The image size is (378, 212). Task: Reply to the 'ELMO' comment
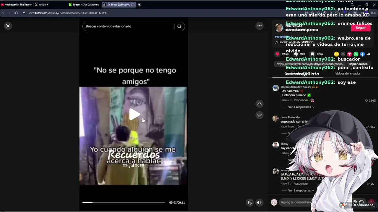(301, 184)
